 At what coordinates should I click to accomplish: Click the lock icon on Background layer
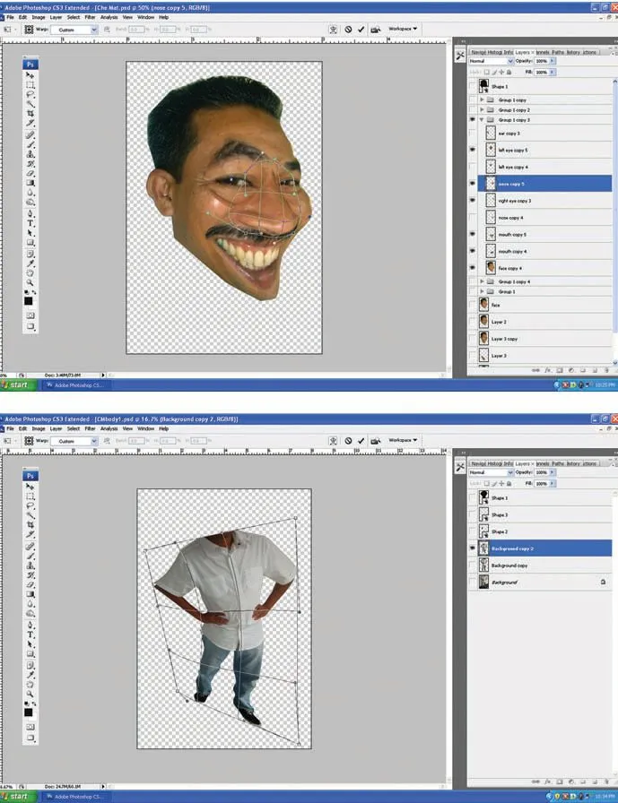coord(603,582)
